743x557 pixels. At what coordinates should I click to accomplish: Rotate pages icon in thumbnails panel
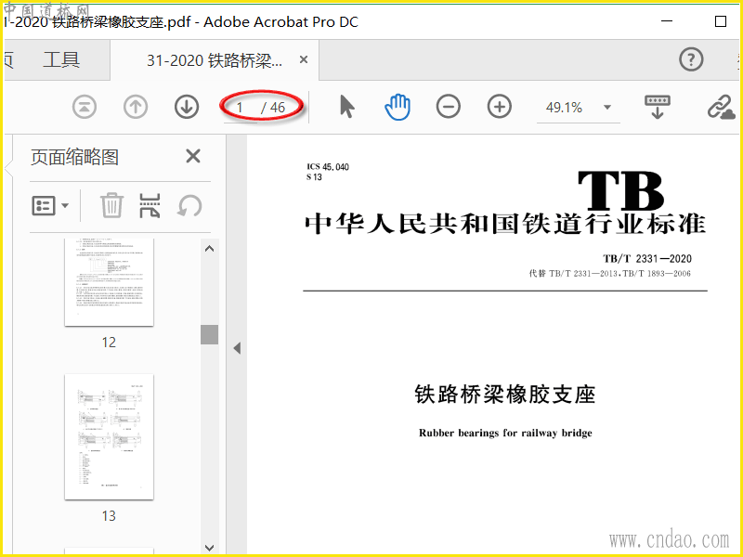(x=189, y=206)
